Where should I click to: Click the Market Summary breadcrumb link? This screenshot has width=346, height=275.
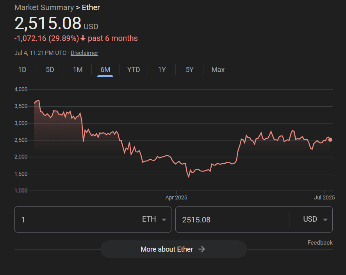[x=44, y=7]
